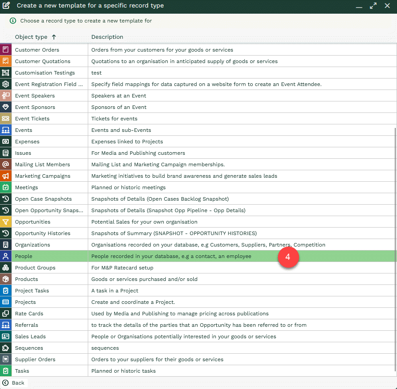
Task: Choose the Opportunity Histories record type
Action: (x=198, y=233)
